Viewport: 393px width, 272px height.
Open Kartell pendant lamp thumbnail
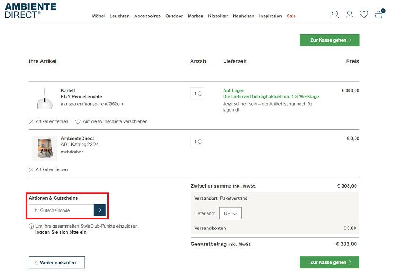[x=44, y=99]
